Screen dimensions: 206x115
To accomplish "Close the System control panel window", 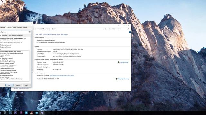I will pos(129,25).
